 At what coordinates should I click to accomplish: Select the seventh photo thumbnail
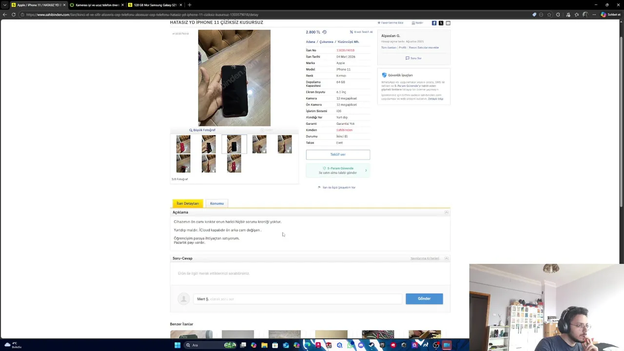pyautogui.click(x=209, y=163)
